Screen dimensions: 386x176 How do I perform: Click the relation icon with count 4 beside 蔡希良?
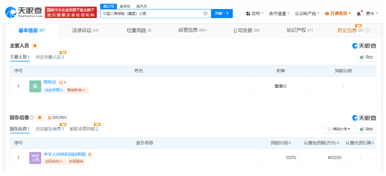62,82
